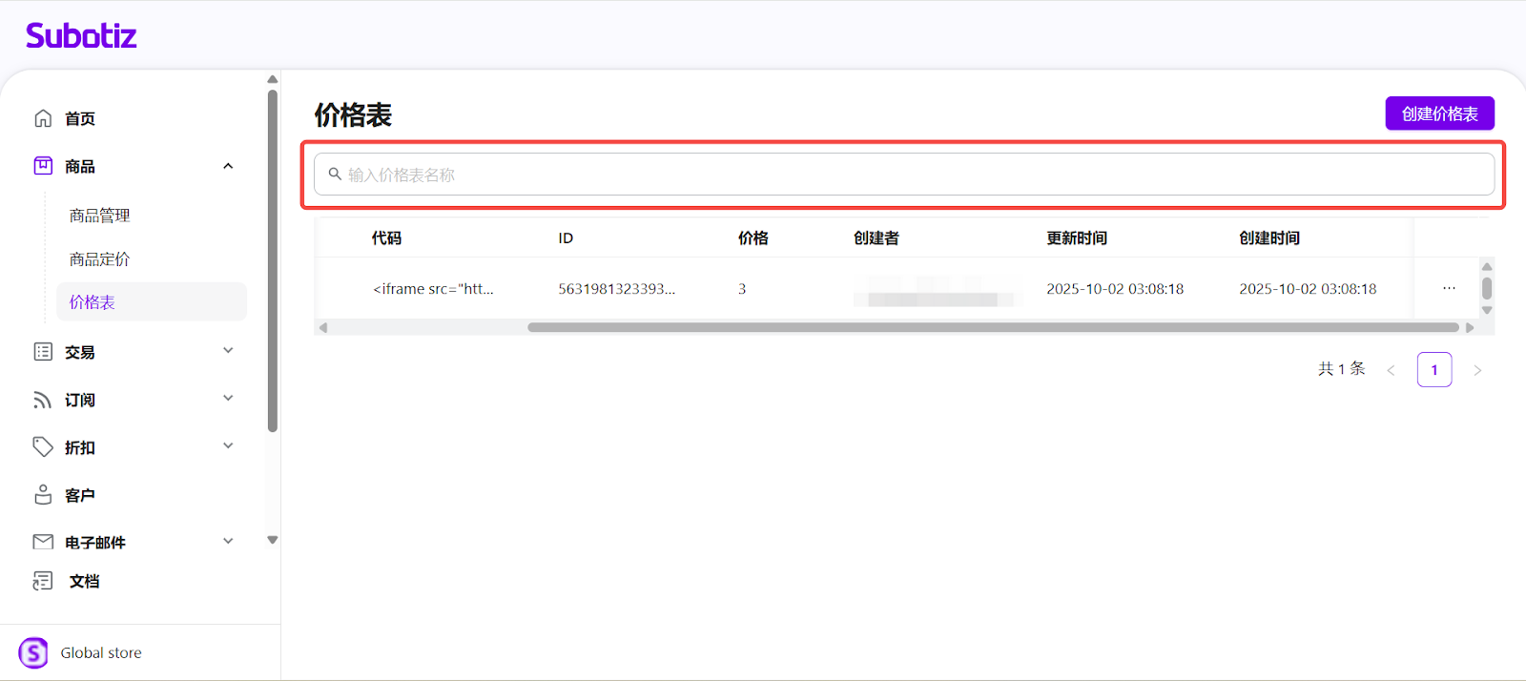Click the Subotiz logo
The width and height of the screenshot is (1526, 681).
81,36
